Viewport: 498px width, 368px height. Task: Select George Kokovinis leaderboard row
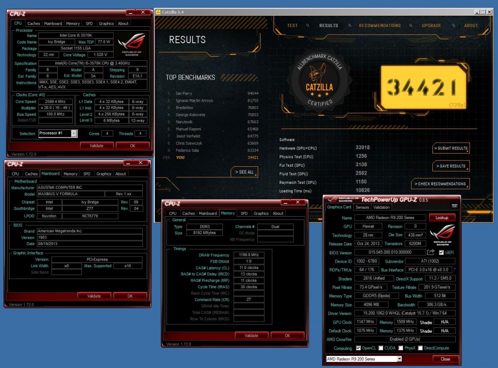click(212, 115)
